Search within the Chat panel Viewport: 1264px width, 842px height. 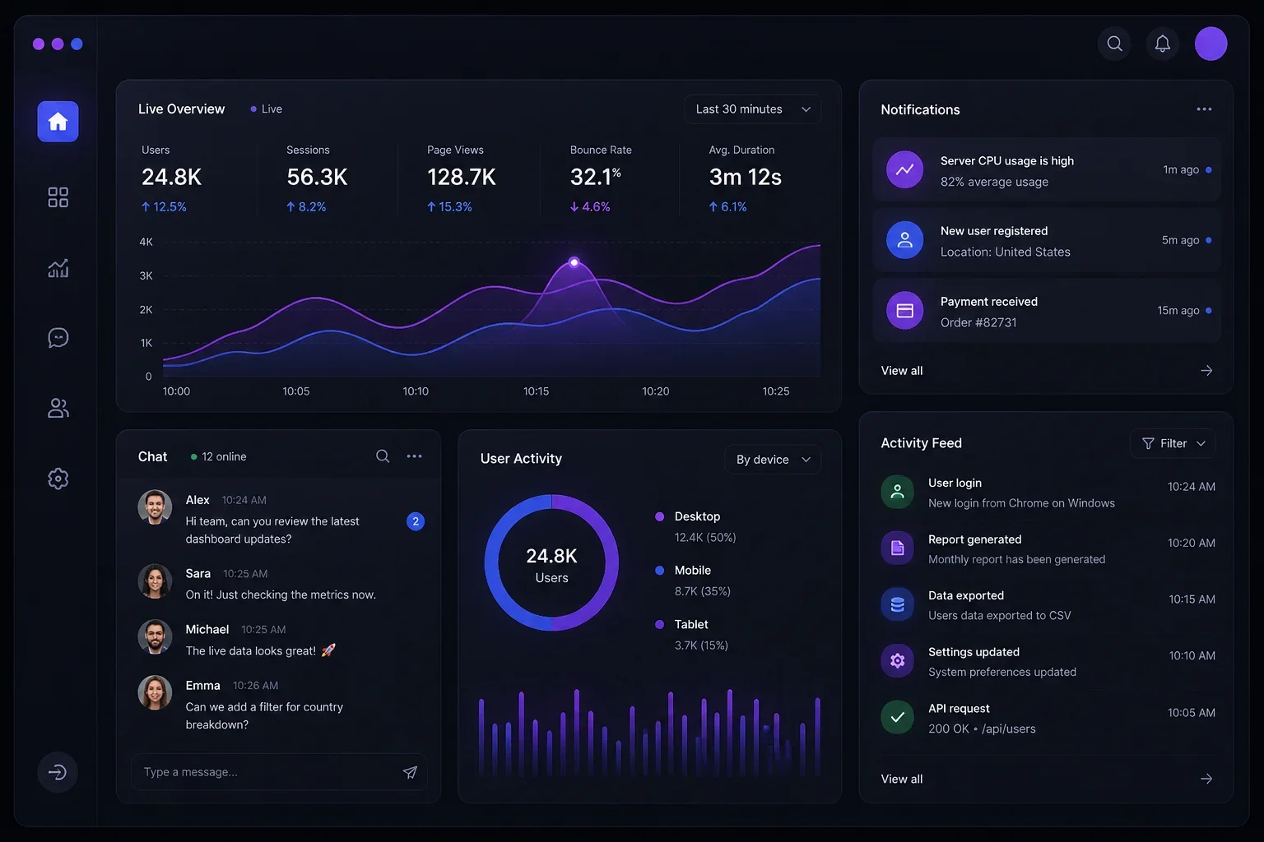click(x=383, y=456)
